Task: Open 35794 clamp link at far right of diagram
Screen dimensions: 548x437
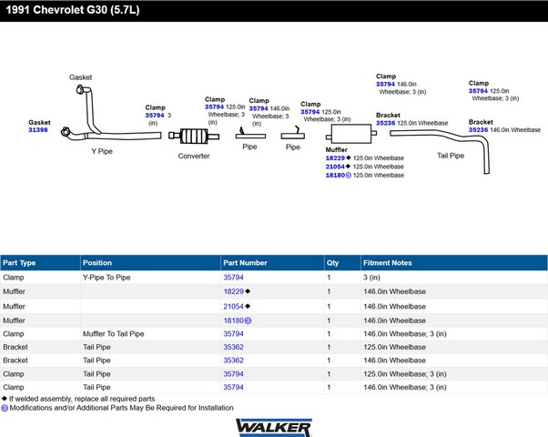Action: [478, 91]
